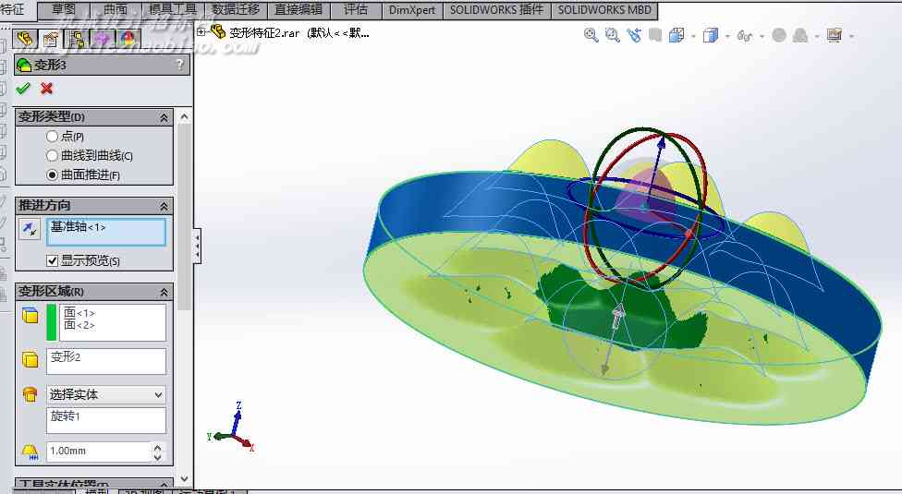
Task: Click the deviation tolerance icon
Action: tap(30, 452)
